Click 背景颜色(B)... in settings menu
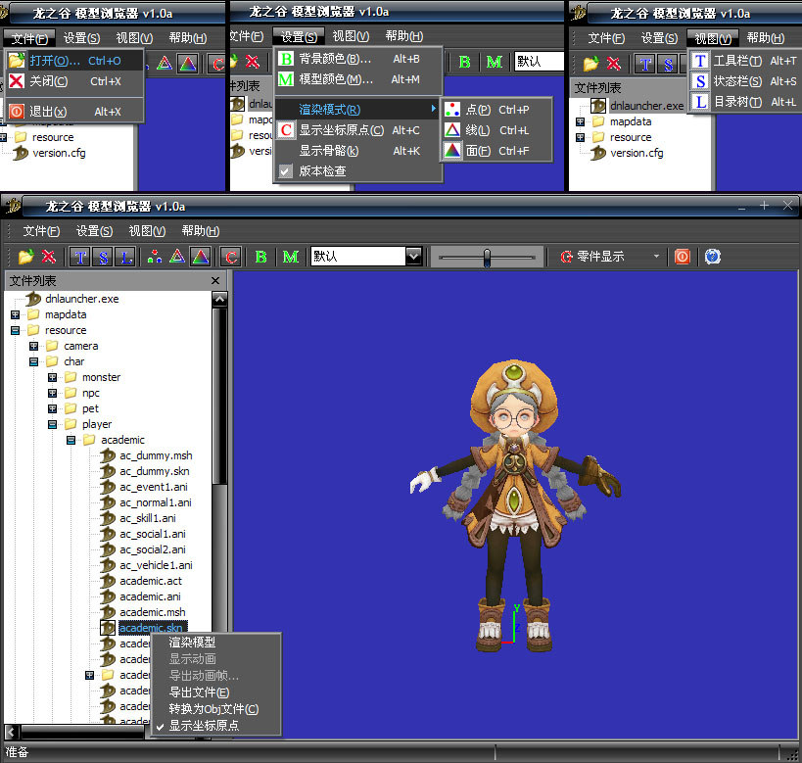Screen dimensions: 802x763 coord(358,59)
